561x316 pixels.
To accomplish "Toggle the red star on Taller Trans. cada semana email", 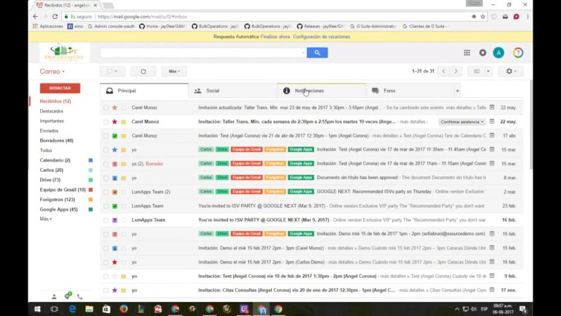I will [x=115, y=122].
